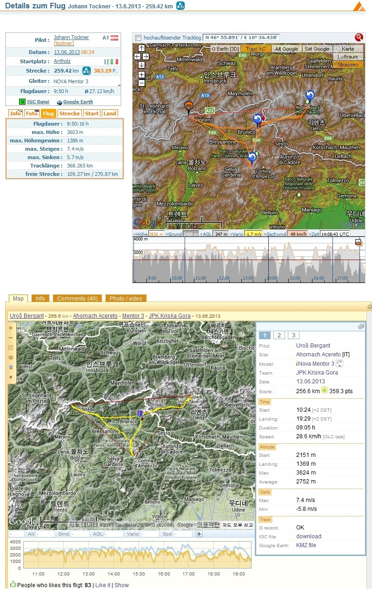The width and height of the screenshot is (372, 596).
Task: Switch map to Sat Google layer
Action: coord(317,49)
